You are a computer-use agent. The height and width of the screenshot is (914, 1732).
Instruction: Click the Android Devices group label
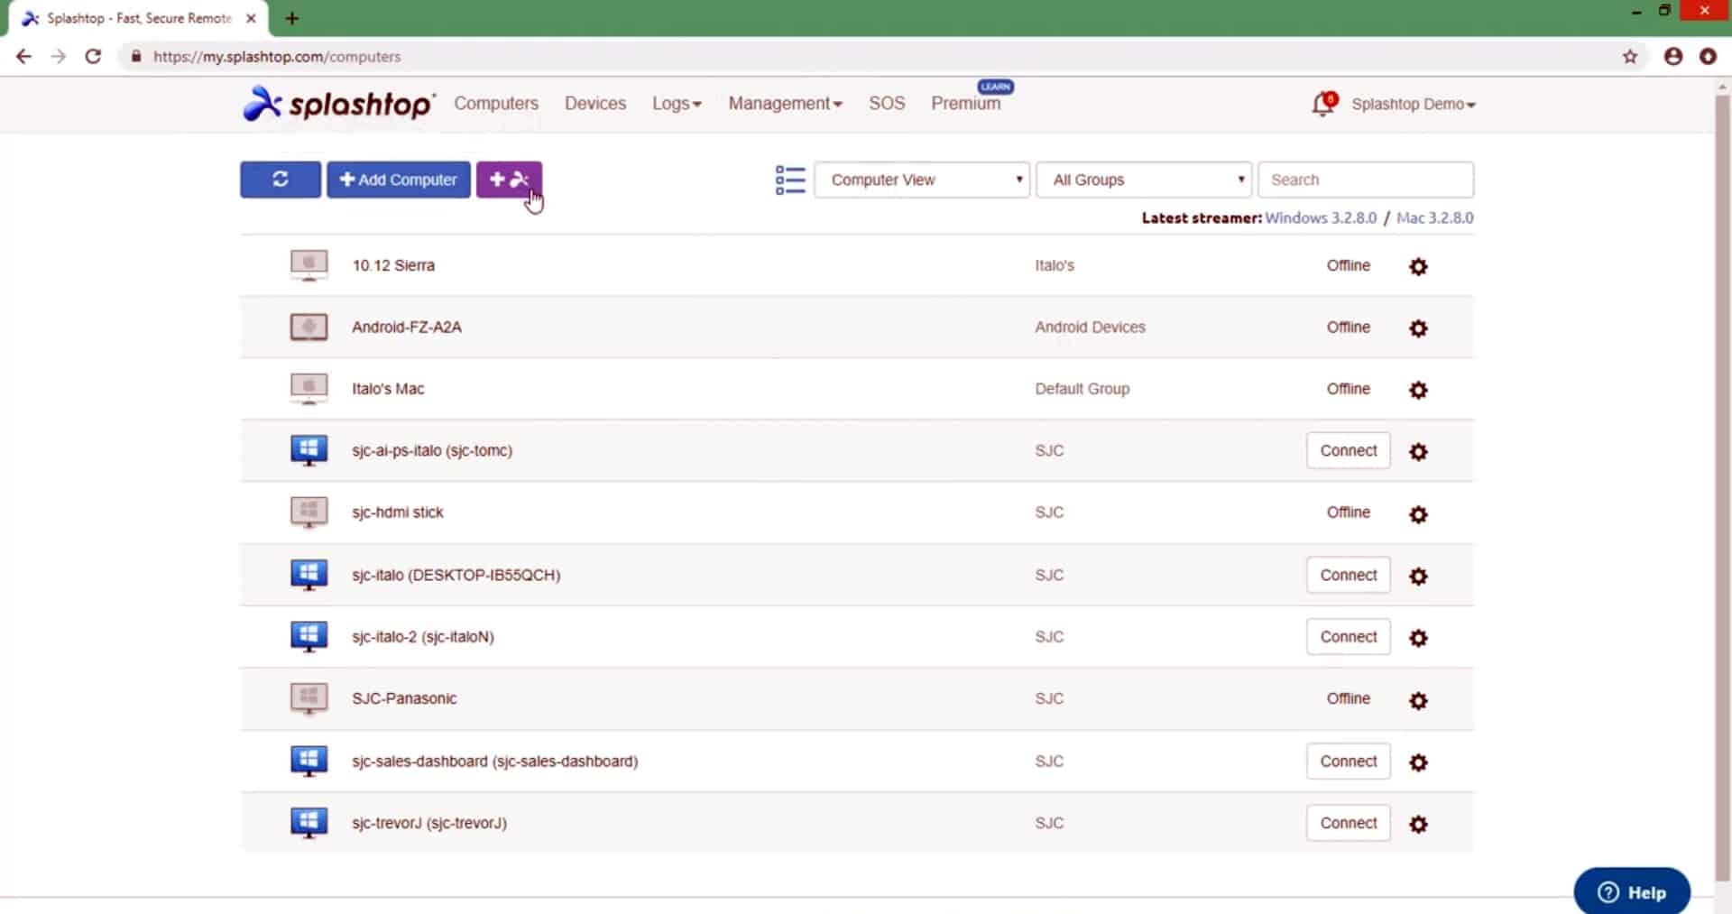point(1090,327)
